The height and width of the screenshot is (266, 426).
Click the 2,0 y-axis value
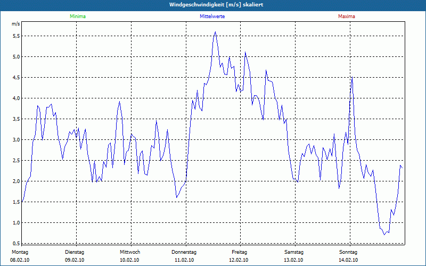coord(17,181)
